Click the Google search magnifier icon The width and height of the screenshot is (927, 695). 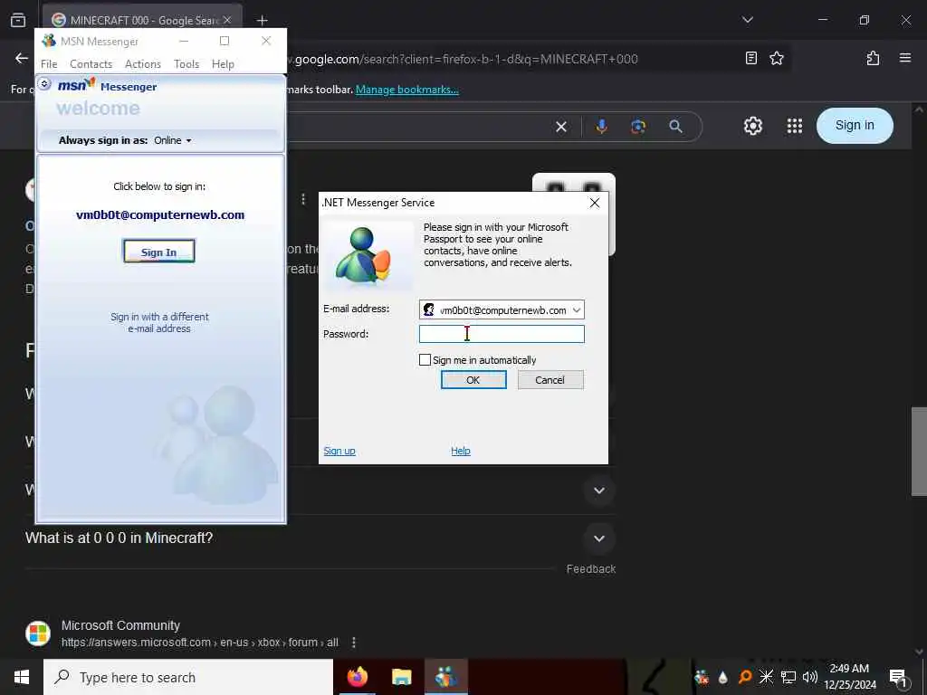(675, 127)
